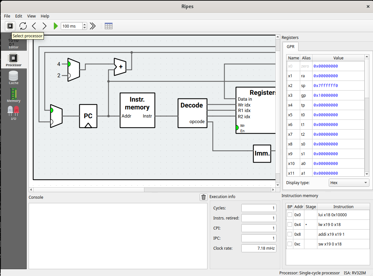The image size is (373, 276).
Task: Click processor view horizontal scrollbar left arrow
Action: pyautogui.click(x=31, y=190)
